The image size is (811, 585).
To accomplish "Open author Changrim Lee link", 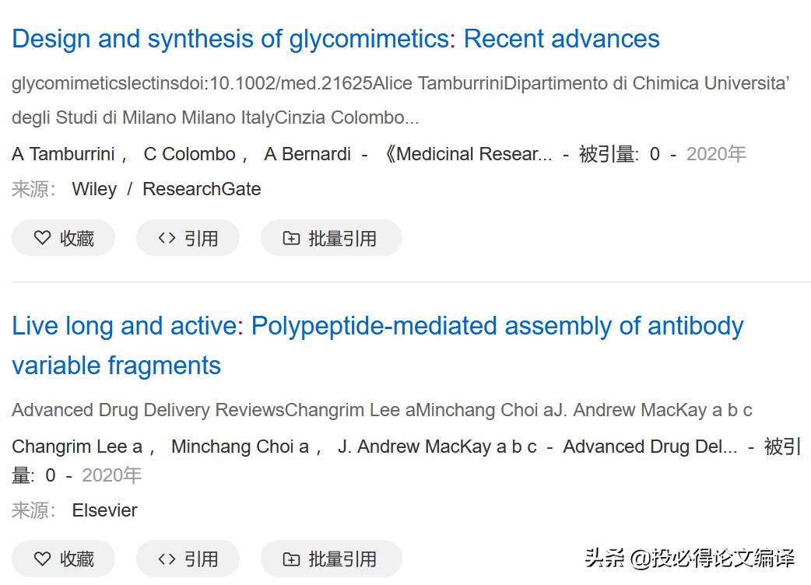I will pos(76,447).
